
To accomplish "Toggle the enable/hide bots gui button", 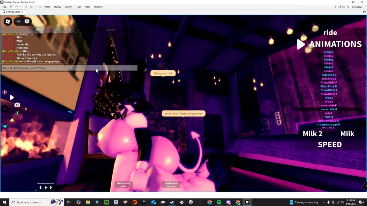I will (171, 185).
